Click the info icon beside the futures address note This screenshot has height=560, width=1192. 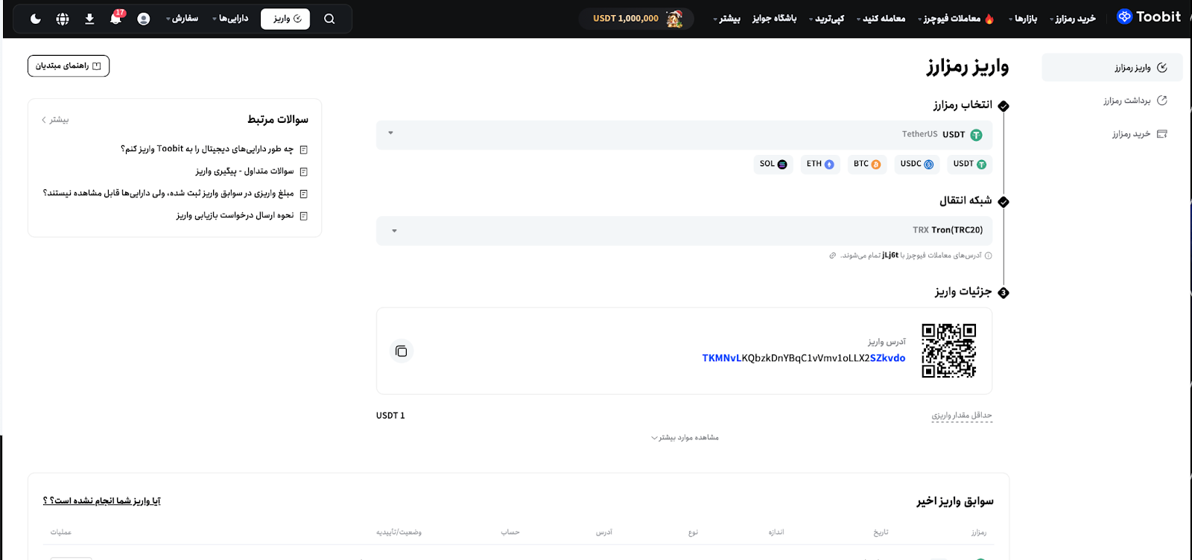(x=989, y=255)
